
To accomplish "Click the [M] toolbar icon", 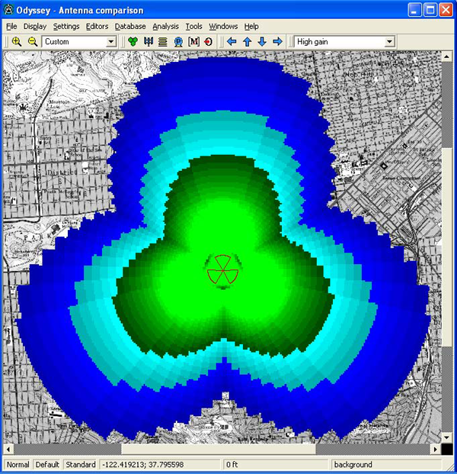I will (x=193, y=42).
